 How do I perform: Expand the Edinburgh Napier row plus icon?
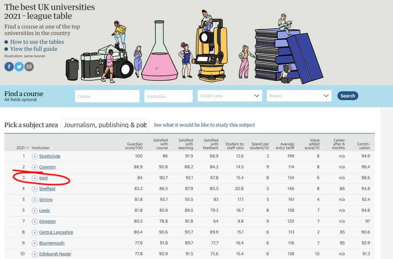click(x=35, y=254)
